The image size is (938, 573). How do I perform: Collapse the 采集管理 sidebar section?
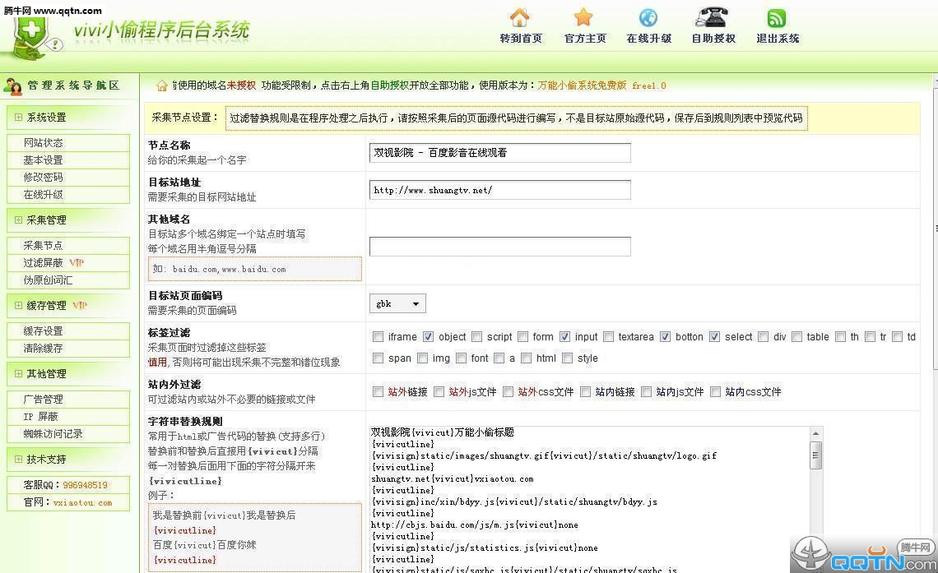[x=18, y=220]
